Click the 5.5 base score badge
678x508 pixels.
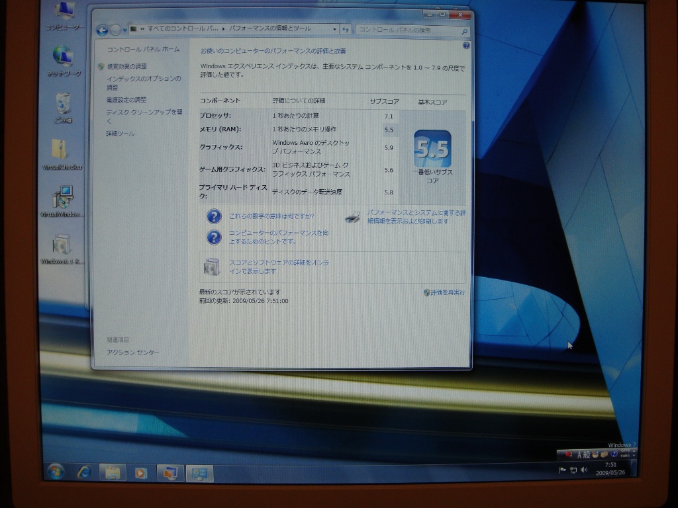coord(432,149)
